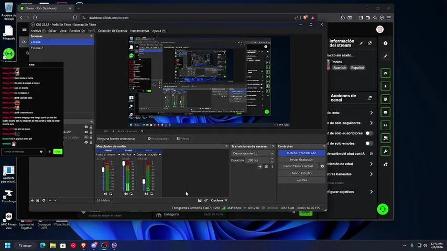The width and height of the screenshot is (447, 251).
Task: Toggle lock on last source row
Action: coord(91,142)
